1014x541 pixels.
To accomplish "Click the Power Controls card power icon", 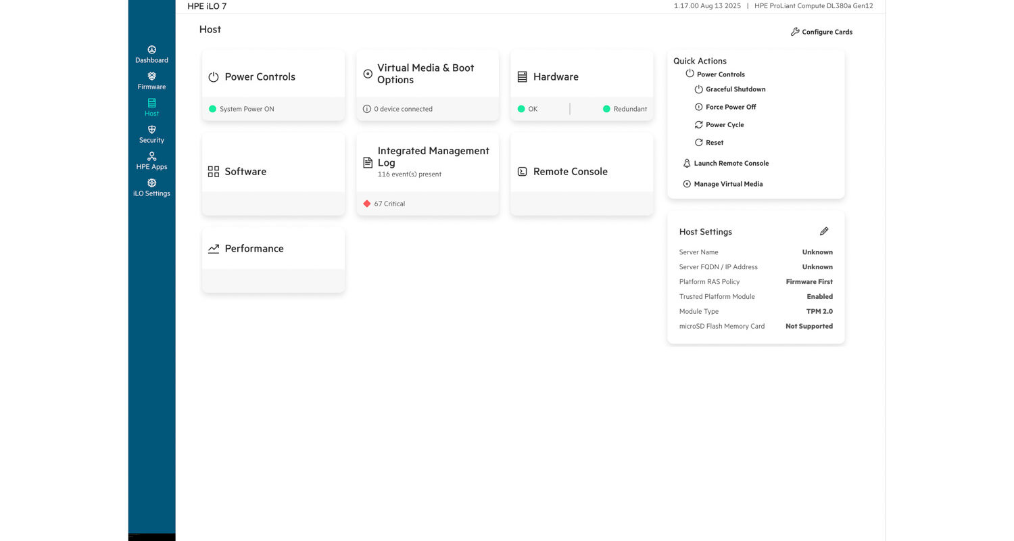I will [214, 77].
